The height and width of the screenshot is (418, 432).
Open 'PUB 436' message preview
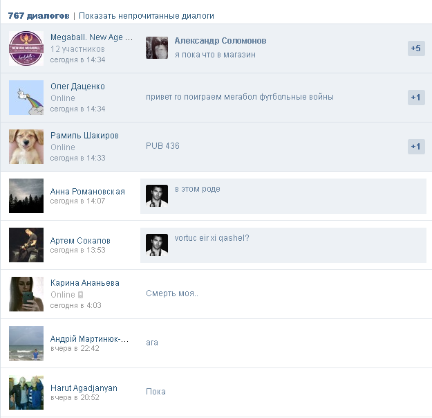pyautogui.click(x=162, y=146)
